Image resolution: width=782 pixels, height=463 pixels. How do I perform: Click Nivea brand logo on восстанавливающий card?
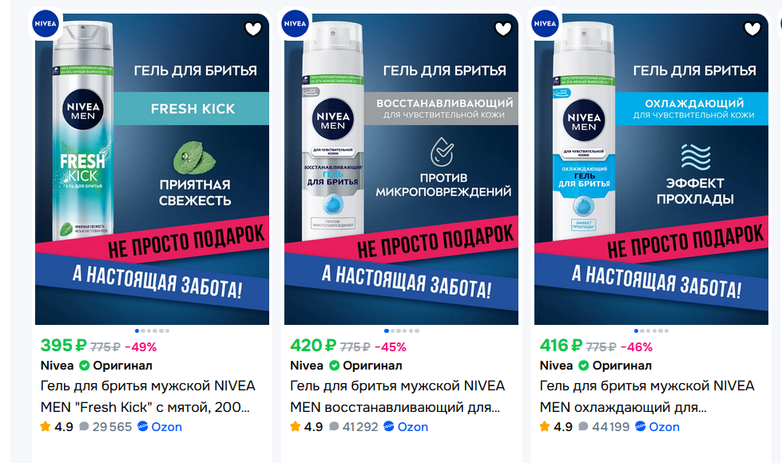296,23
